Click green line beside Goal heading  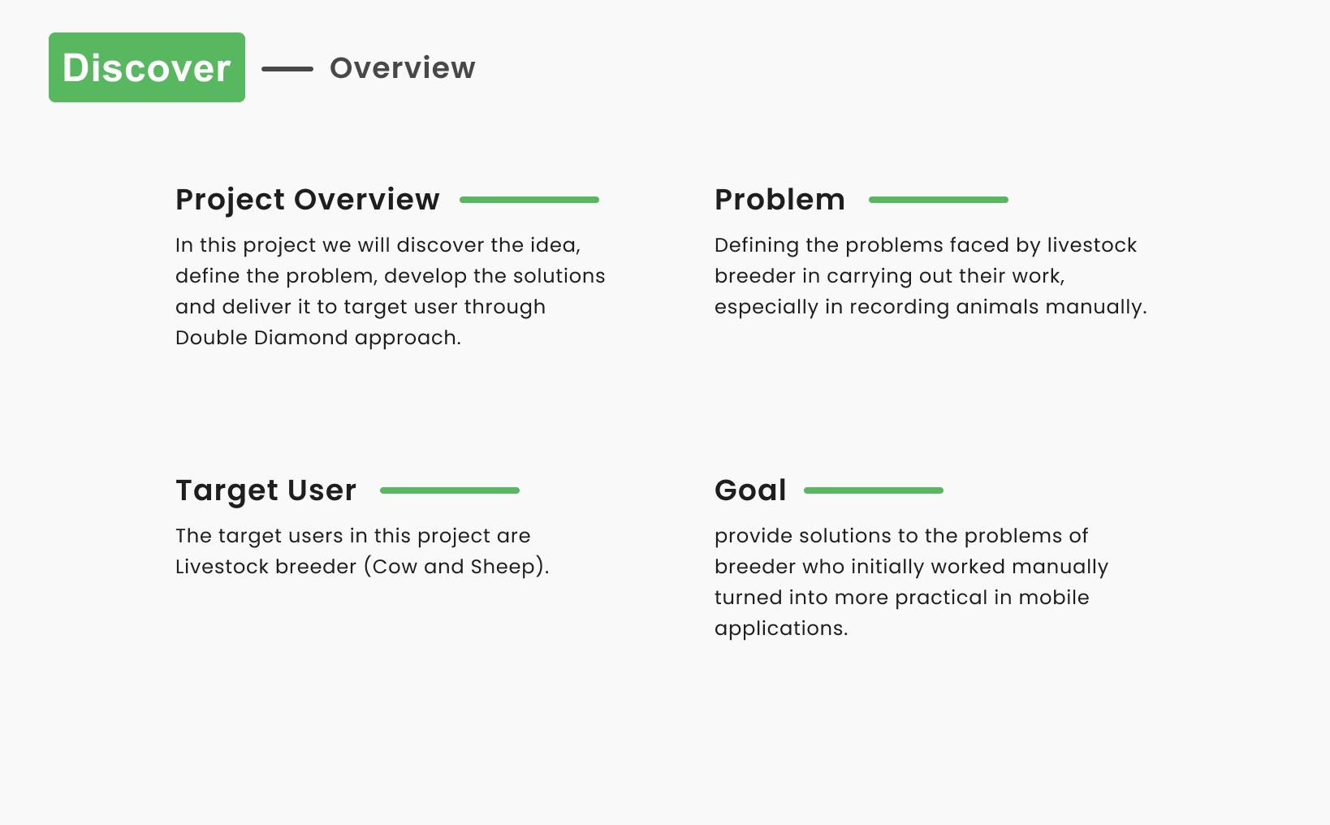click(x=874, y=490)
